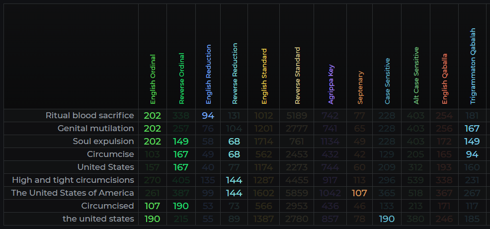The height and width of the screenshot is (229, 490).
Task: Click 167 in Genital mutilation row
Action: 472,128
